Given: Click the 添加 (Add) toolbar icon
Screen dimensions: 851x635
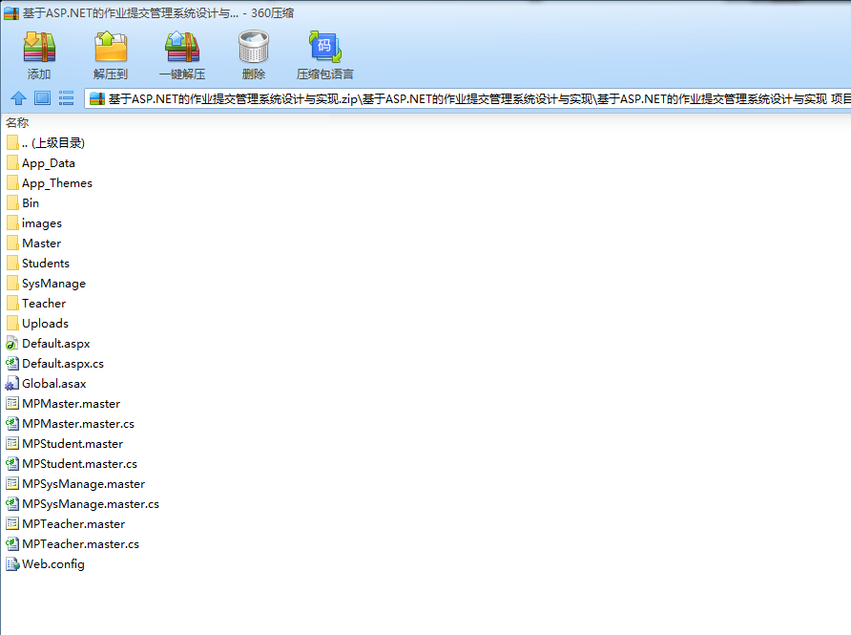Looking at the screenshot, I should pos(39,47).
